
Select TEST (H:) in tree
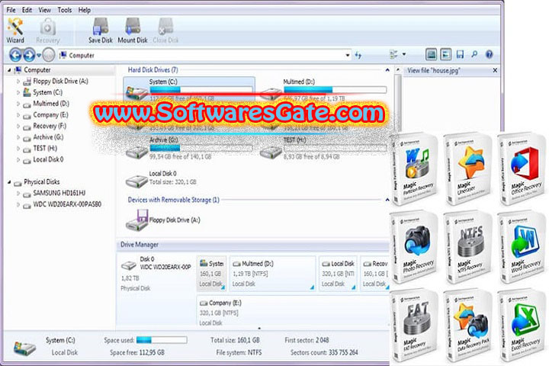[x=45, y=148]
